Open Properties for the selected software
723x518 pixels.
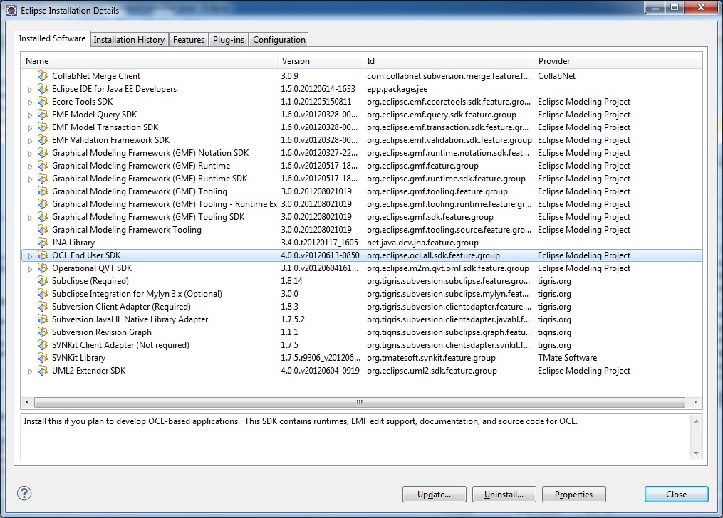[573, 494]
